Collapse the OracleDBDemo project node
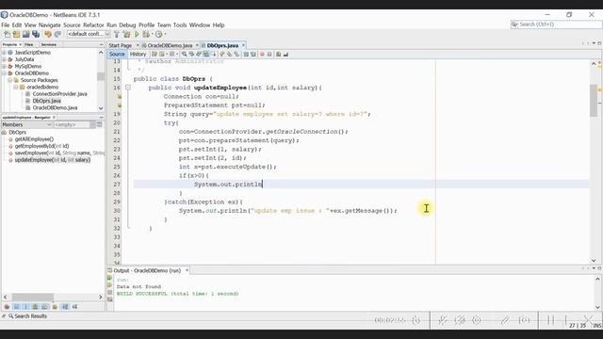603x339 pixels. pos(4,73)
